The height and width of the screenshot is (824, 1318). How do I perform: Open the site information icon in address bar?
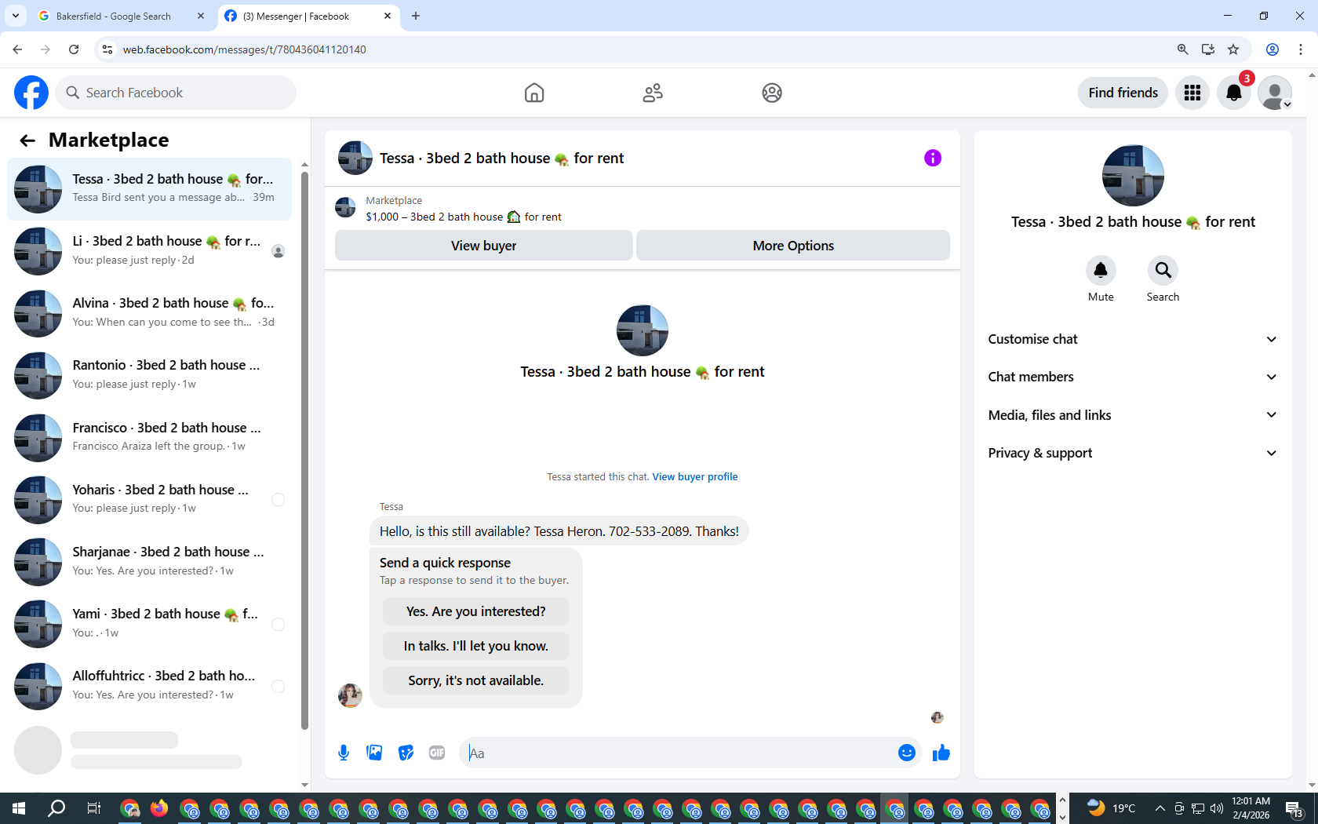[x=107, y=49]
